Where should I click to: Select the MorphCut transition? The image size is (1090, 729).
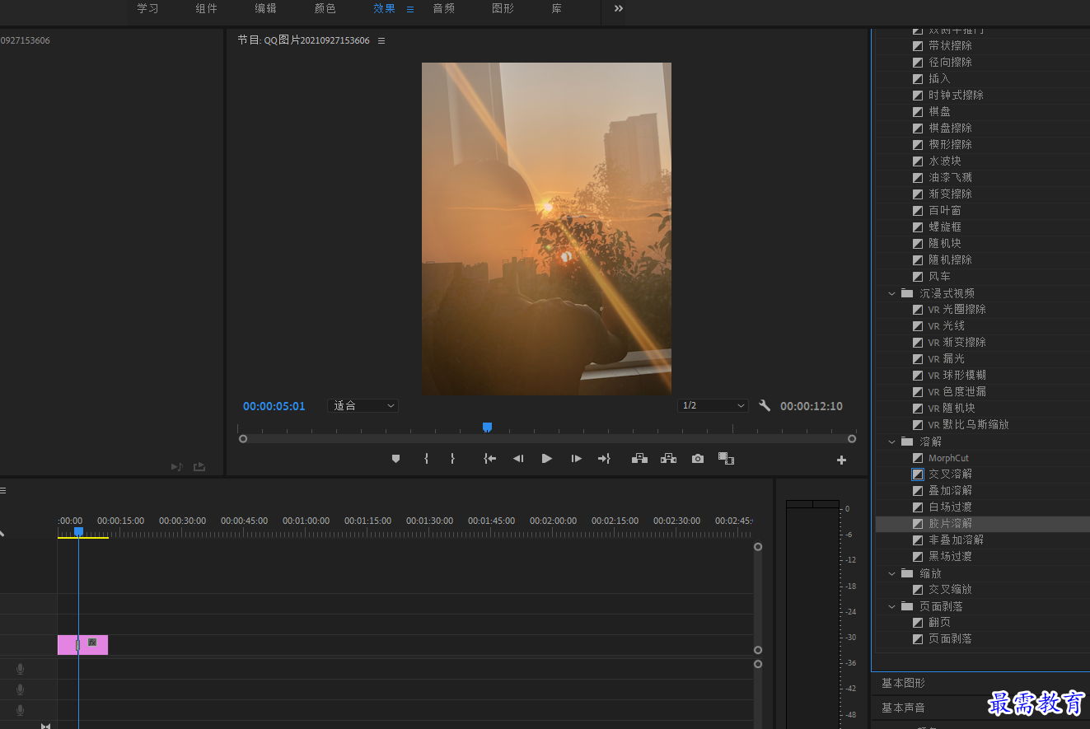(948, 458)
